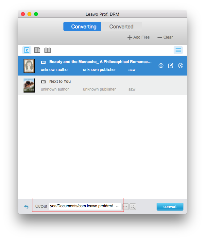The width and height of the screenshot is (205, 240).
Task: Select the second e-book library icon
Action: coord(37,50)
